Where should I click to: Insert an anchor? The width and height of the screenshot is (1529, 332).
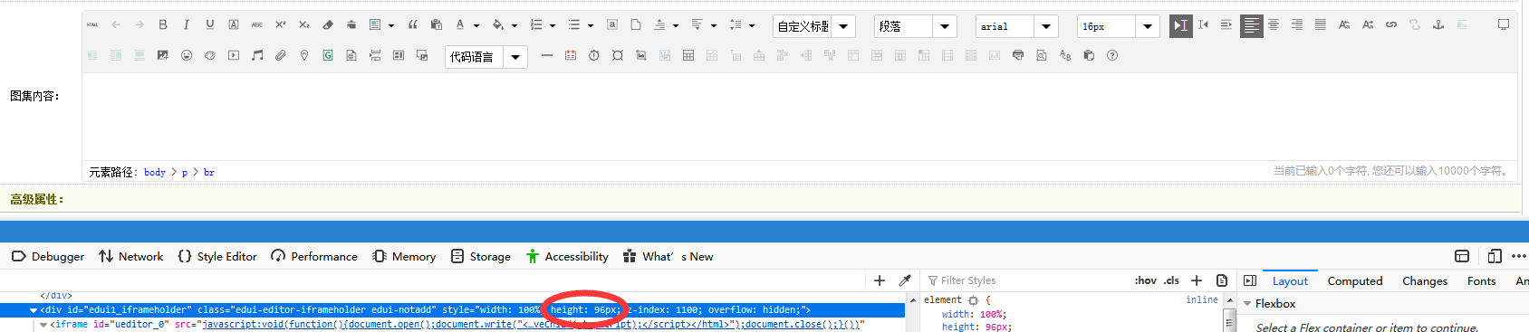[x=1438, y=25]
